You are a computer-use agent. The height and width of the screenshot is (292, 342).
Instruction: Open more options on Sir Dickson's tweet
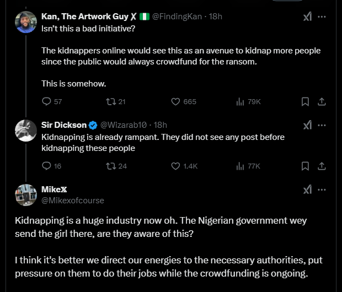pyautogui.click(x=322, y=125)
